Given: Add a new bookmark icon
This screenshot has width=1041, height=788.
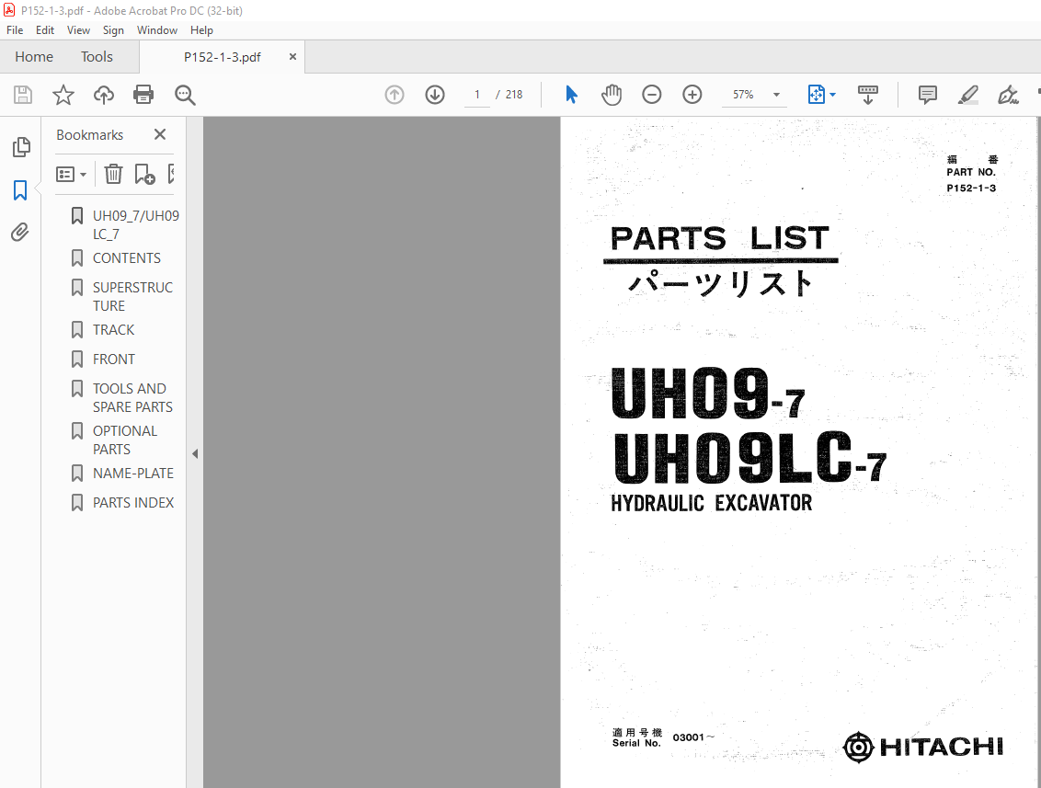Looking at the screenshot, I should coord(144,174).
